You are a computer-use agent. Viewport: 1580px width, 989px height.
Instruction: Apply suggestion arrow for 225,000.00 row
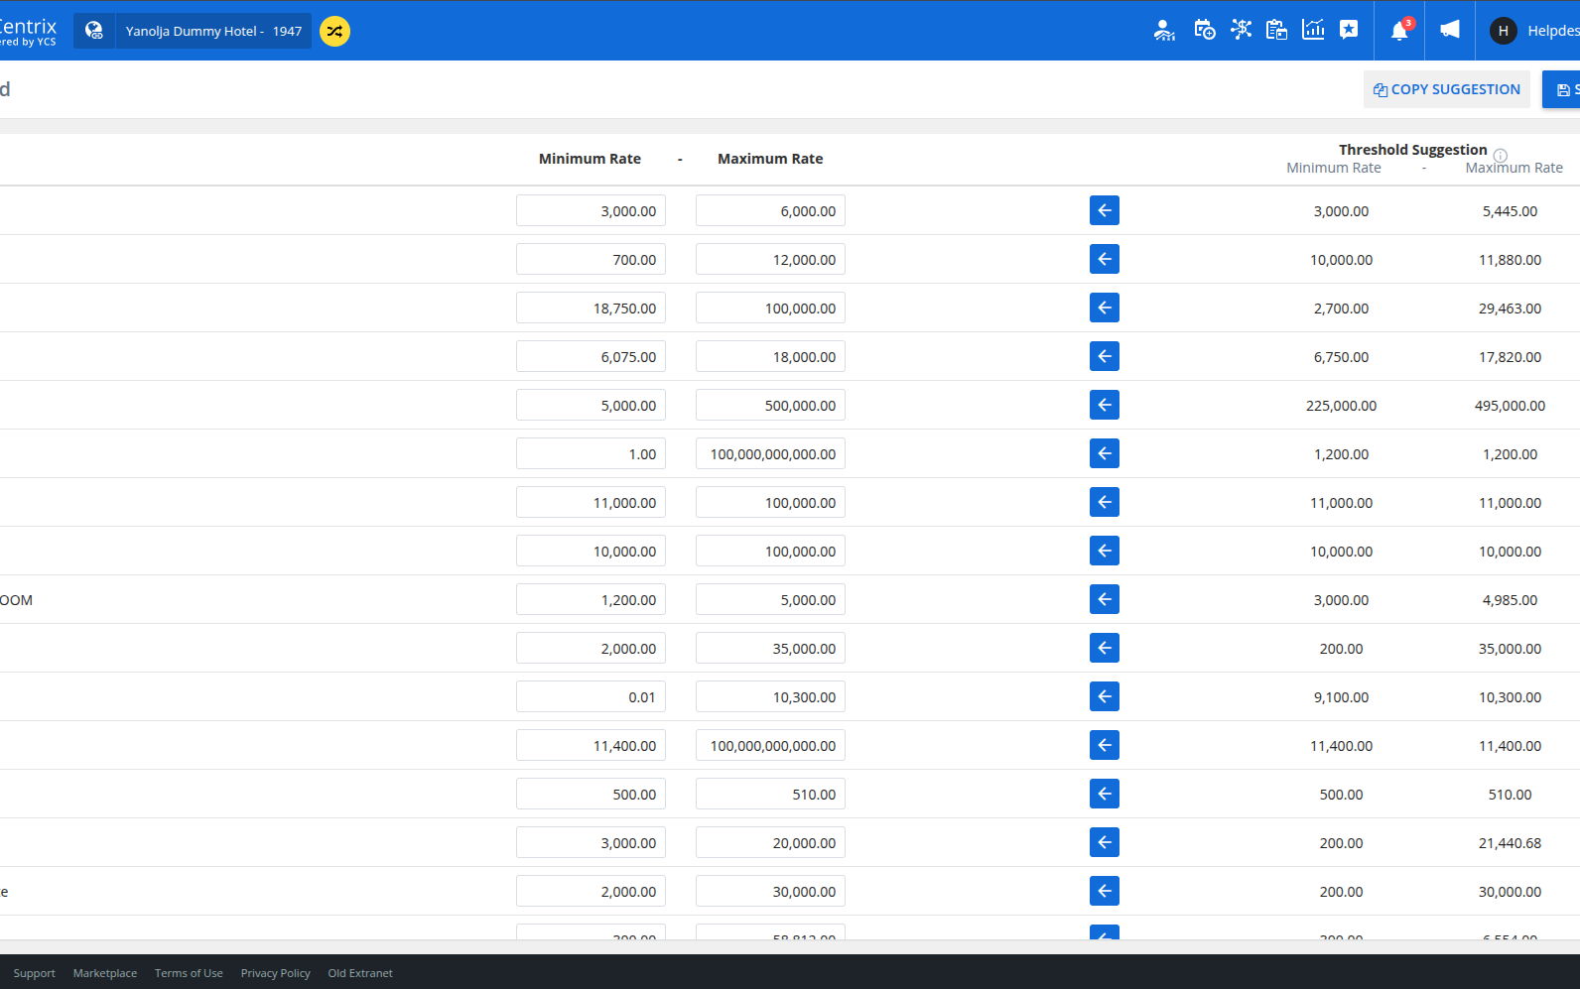pyautogui.click(x=1104, y=405)
